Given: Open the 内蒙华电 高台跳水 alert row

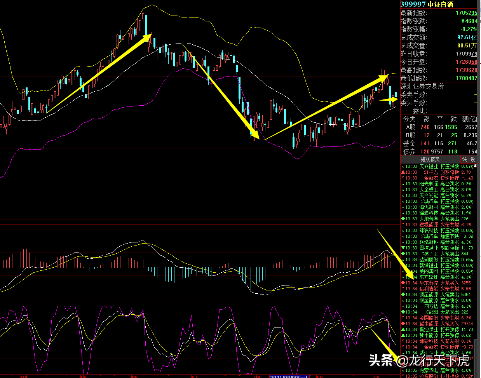Looking at the screenshot, I should coord(437,370).
